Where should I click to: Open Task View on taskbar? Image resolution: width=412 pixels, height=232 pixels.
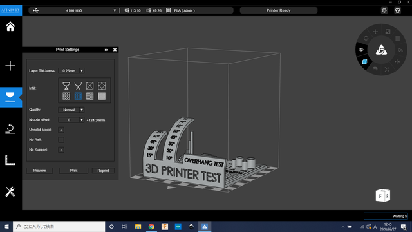point(124,226)
